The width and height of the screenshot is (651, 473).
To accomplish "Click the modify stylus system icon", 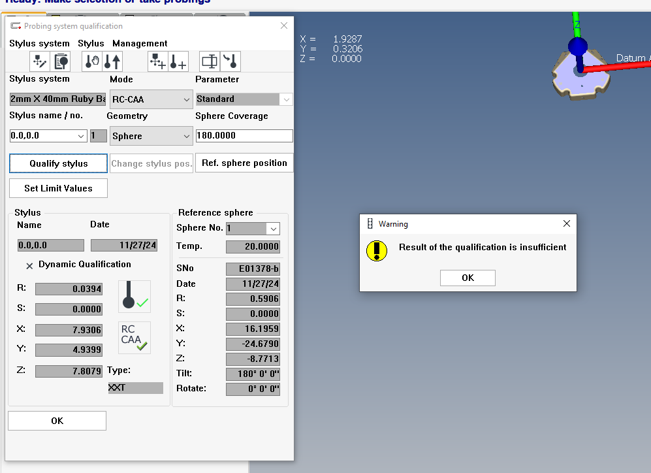I will 40,61.
